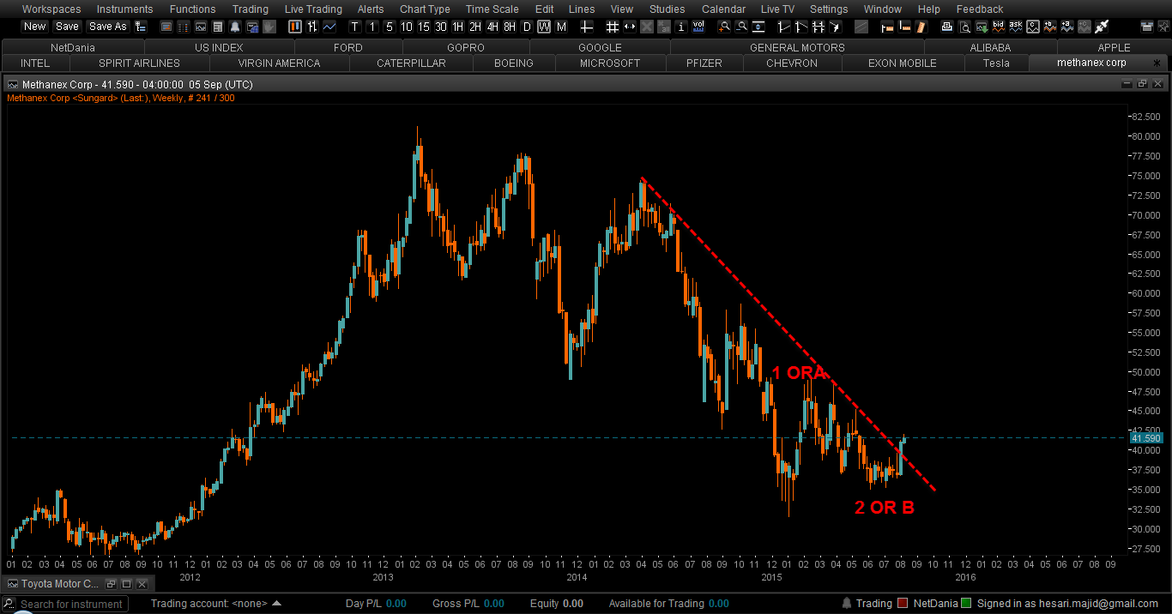The height and width of the screenshot is (614, 1172).
Task: Switch to line chart type icon
Action: 329,27
